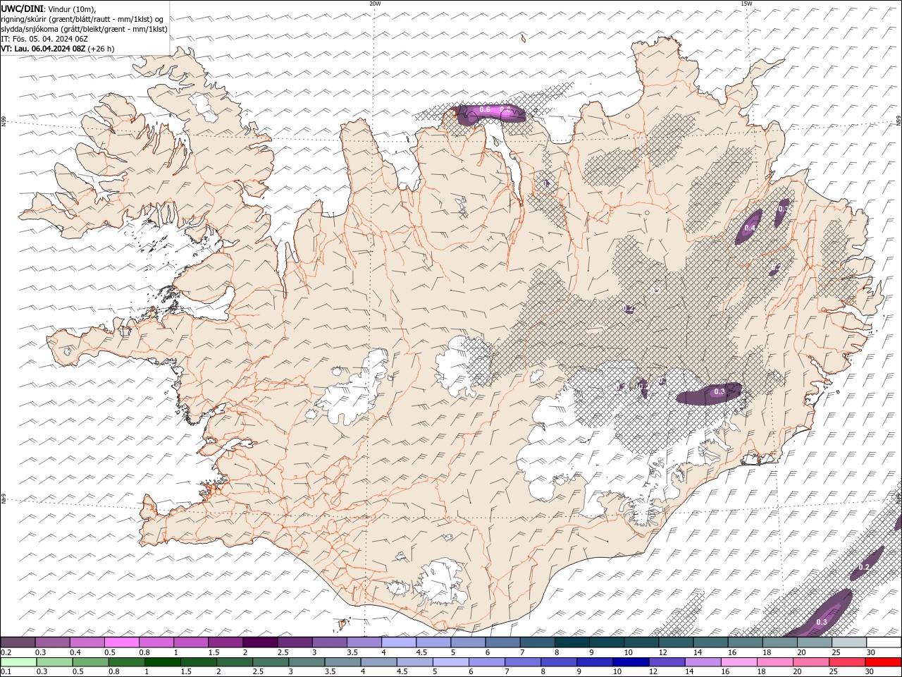Select the grey-blue 4 swatch in lower legend

pos(378,661)
